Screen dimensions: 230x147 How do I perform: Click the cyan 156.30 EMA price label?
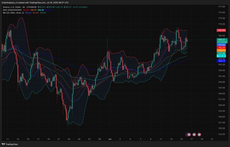coord(221,56)
